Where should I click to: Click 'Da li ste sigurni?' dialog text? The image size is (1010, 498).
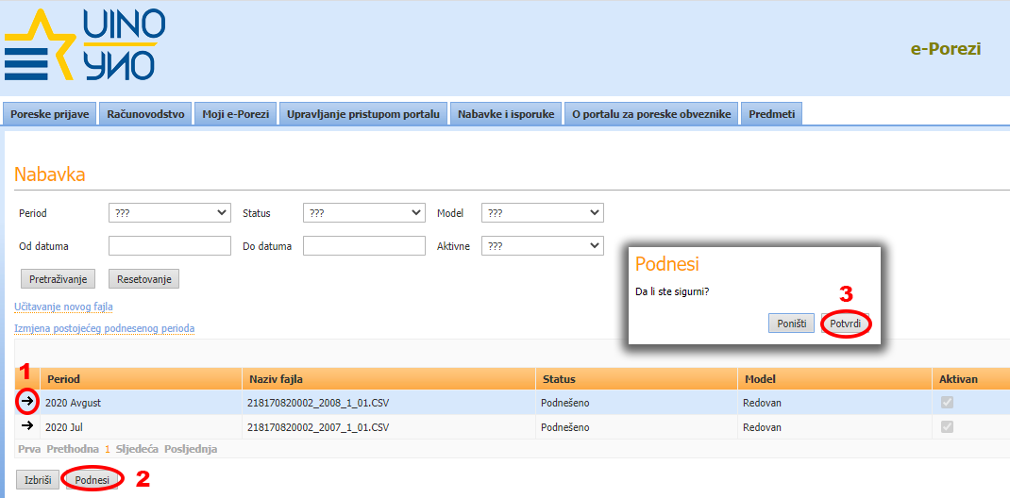(x=672, y=291)
